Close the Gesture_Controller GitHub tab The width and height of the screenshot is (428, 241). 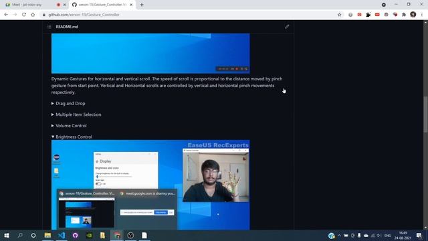coord(131,5)
